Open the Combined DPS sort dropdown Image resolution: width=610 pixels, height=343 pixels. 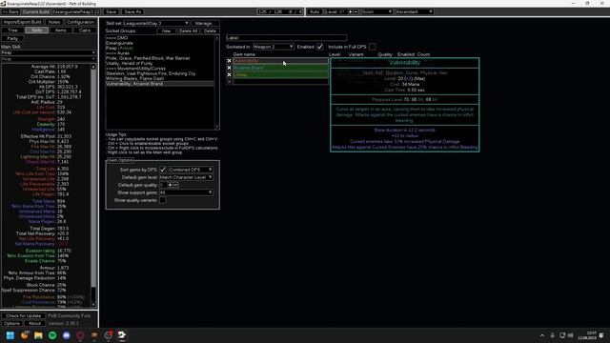(x=191, y=170)
